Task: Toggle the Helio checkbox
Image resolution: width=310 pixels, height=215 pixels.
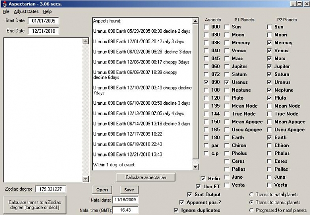Action: (x=203, y=179)
